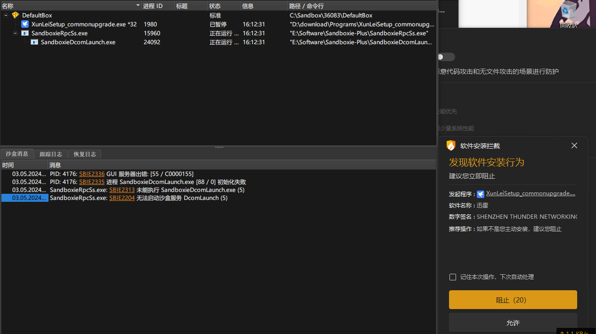This screenshot has width=596, height=334.
Task: Close the software install interception popup
Action: [574, 146]
